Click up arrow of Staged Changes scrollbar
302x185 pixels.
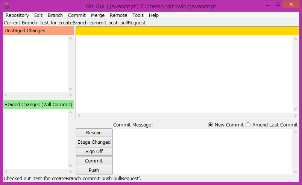[x=70, y=112]
